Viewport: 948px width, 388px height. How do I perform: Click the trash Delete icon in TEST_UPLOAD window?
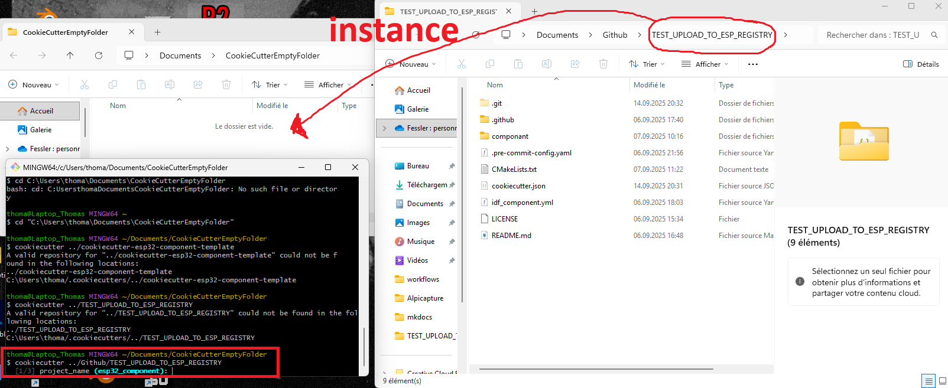[x=603, y=64]
